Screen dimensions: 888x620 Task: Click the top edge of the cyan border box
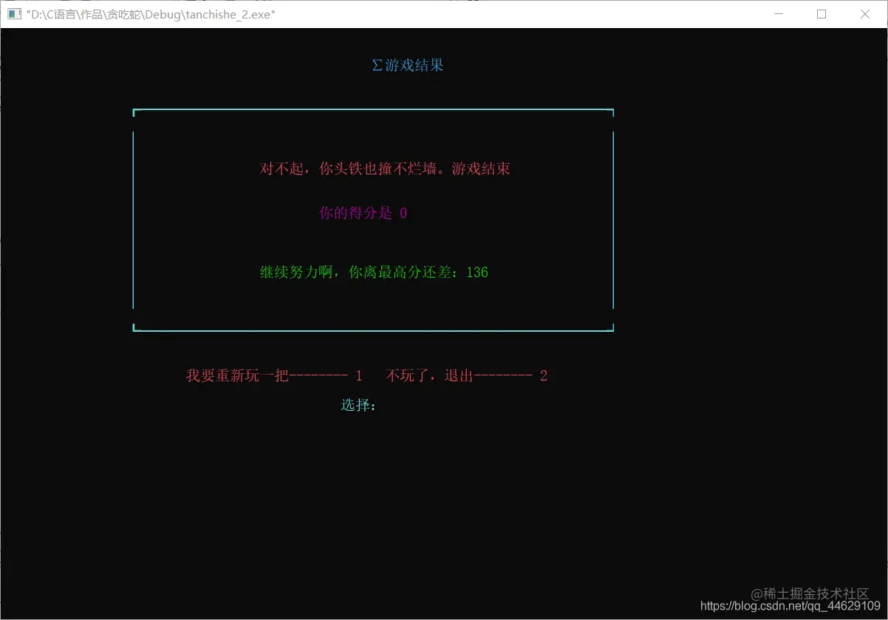tap(373, 111)
